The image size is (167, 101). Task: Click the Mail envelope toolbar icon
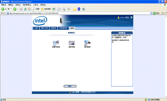point(59,9)
